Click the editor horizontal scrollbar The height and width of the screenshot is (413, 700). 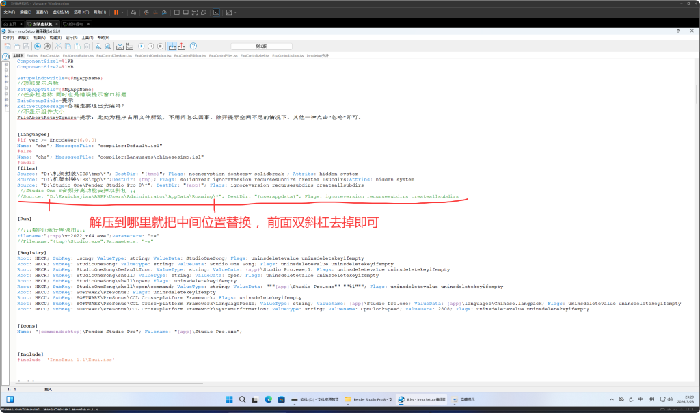tap(111, 384)
